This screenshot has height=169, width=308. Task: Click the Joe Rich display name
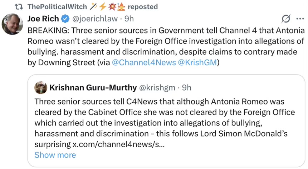click(x=43, y=19)
